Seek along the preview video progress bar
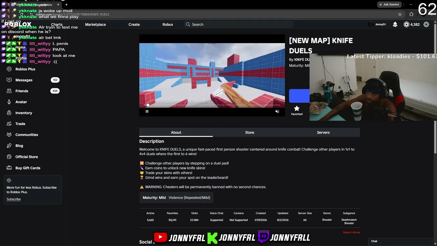437x246 pixels. click(x=212, y=105)
